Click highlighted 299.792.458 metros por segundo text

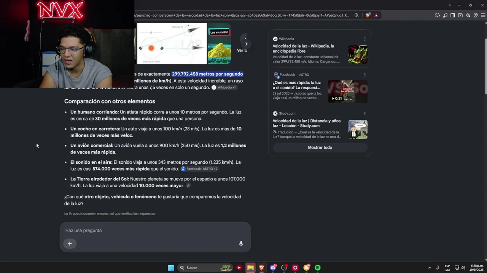click(207, 74)
